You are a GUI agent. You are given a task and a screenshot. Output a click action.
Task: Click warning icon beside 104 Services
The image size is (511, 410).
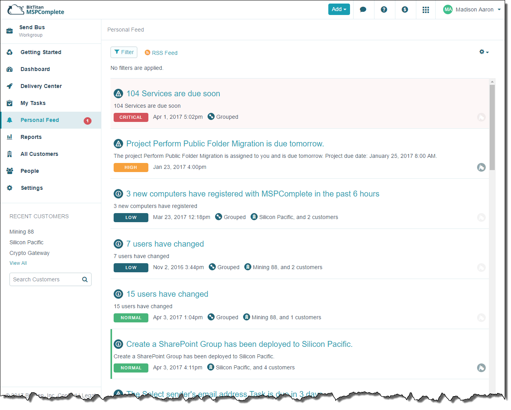(118, 94)
